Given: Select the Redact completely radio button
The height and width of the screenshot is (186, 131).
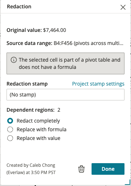Looking at the screenshot, I should tap(10, 121).
